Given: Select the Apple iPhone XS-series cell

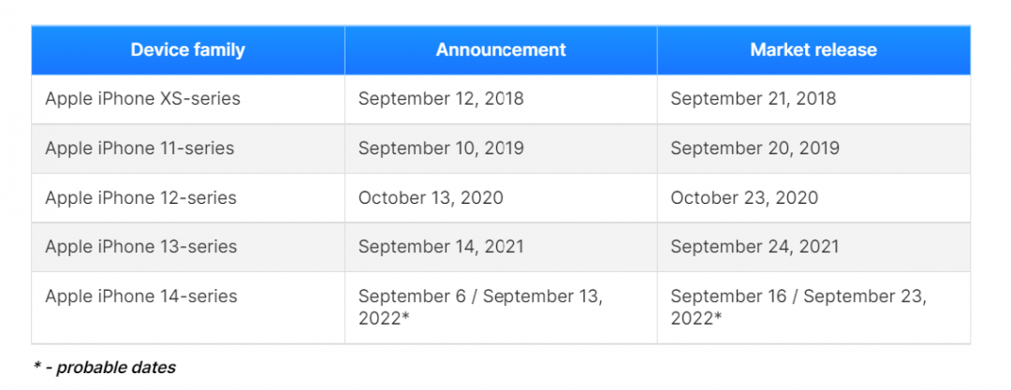Looking at the screenshot, I should (142, 98).
